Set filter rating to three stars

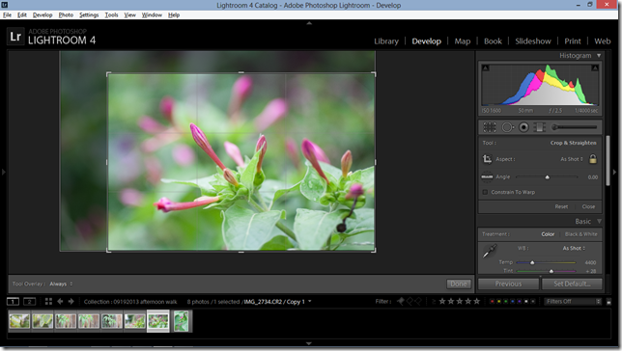460,302
